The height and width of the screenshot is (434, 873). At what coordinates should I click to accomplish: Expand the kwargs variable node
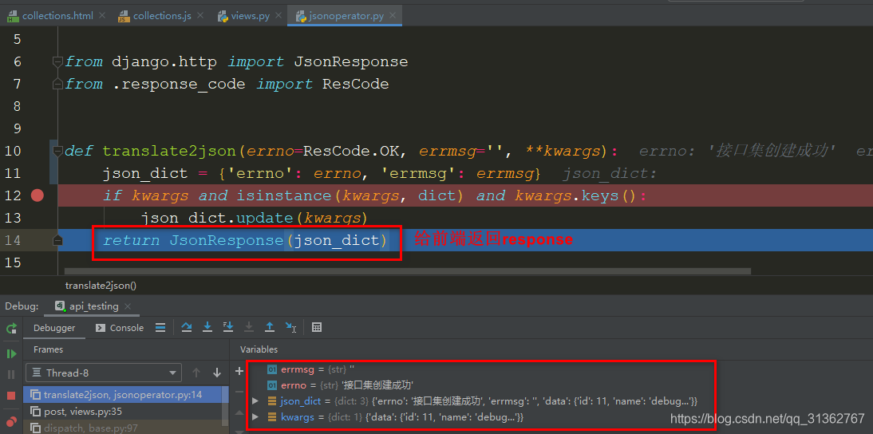tap(255, 417)
